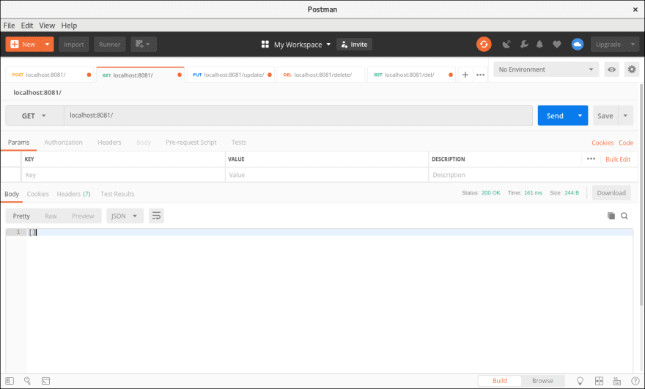
Task: Open the environment quick look eye icon
Action: tap(612, 69)
